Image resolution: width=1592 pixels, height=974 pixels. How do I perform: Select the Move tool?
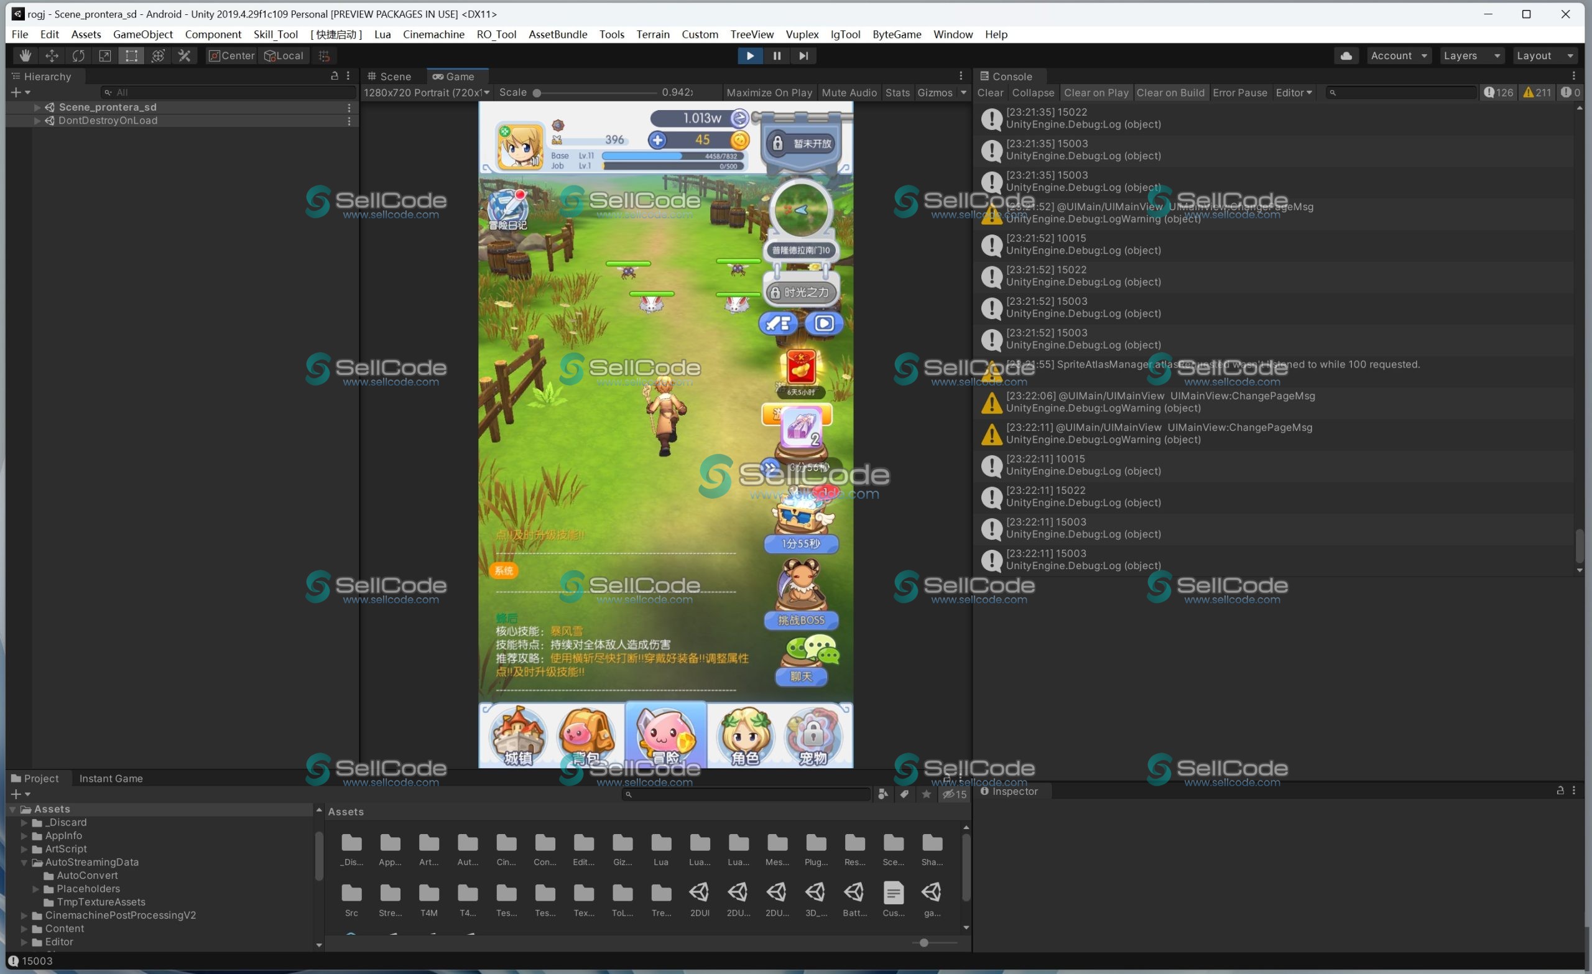click(x=52, y=55)
